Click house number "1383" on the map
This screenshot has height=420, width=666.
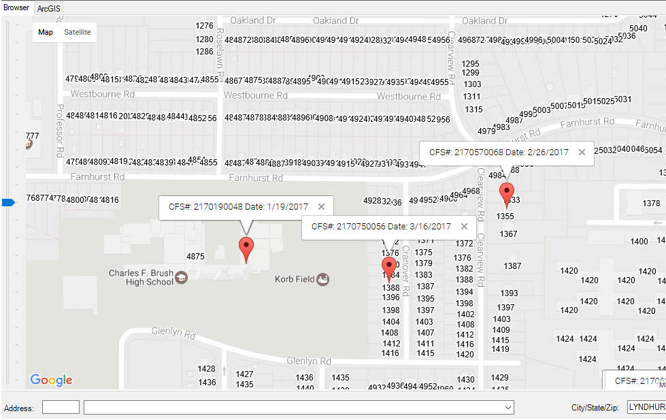click(x=423, y=275)
